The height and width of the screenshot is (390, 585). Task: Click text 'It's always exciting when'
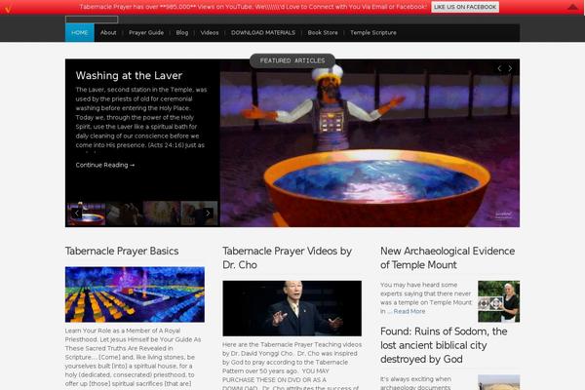coord(415,379)
